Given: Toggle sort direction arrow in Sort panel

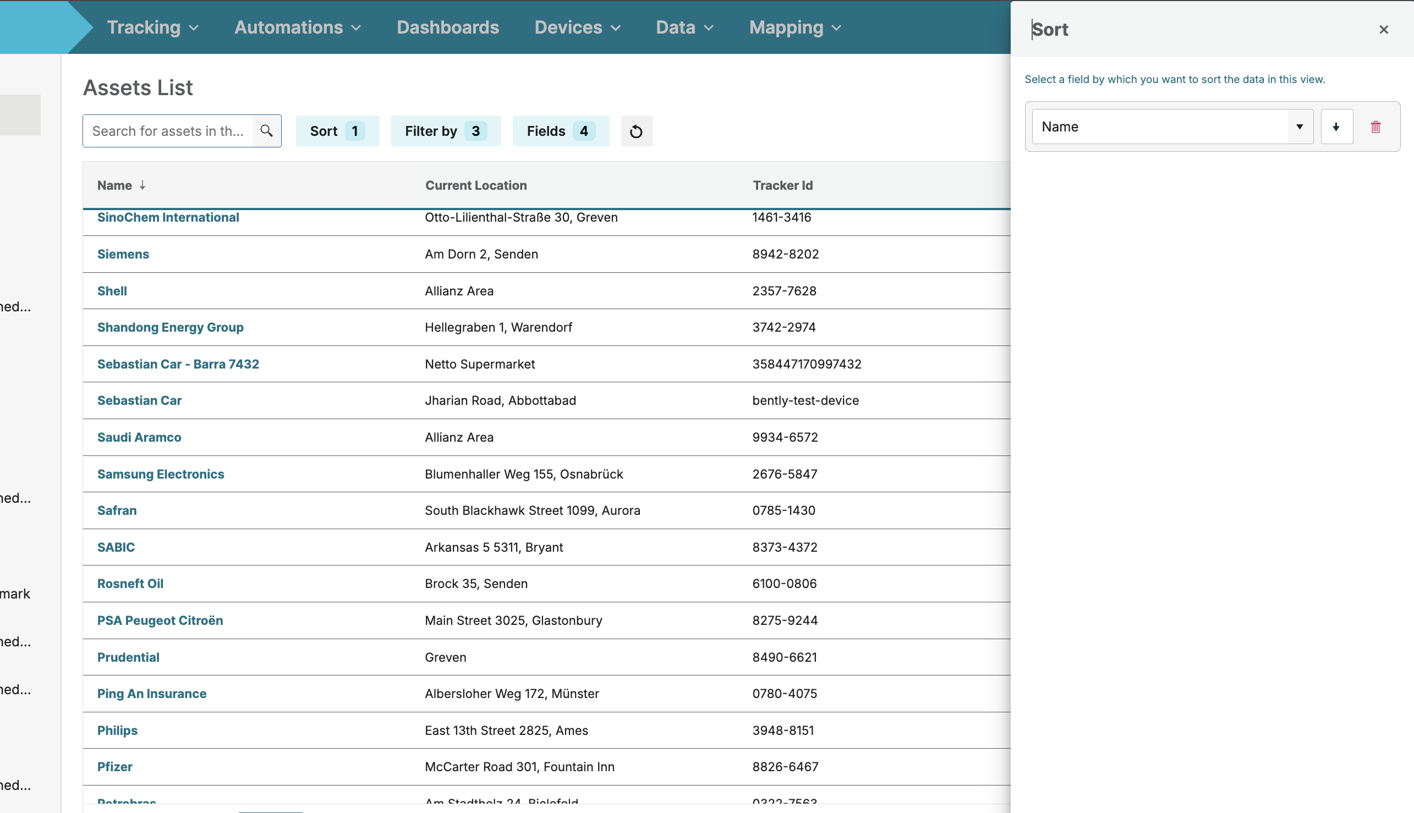Looking at the screenshot, I should coord(1336,127).
